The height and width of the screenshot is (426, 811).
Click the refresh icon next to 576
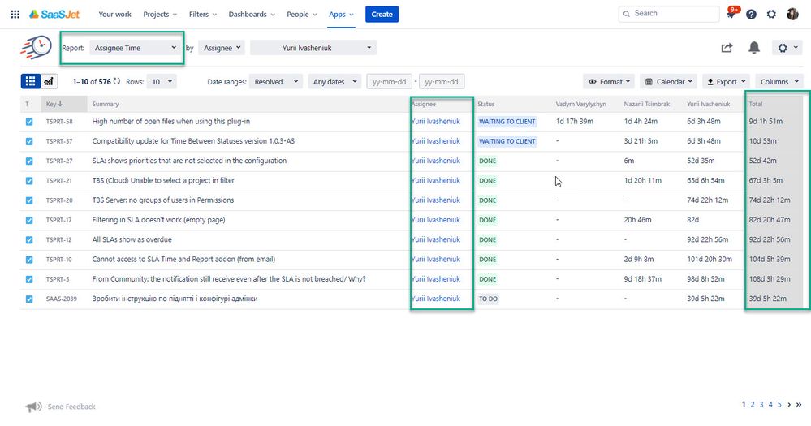[x=117, y=81]
